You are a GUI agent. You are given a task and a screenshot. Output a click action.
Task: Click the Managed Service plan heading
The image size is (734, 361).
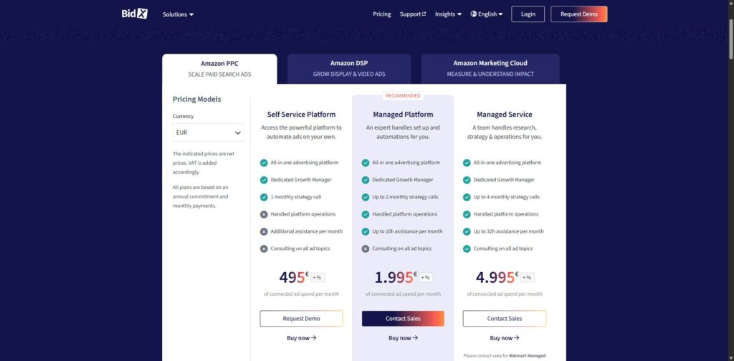(x=505, y=115)
